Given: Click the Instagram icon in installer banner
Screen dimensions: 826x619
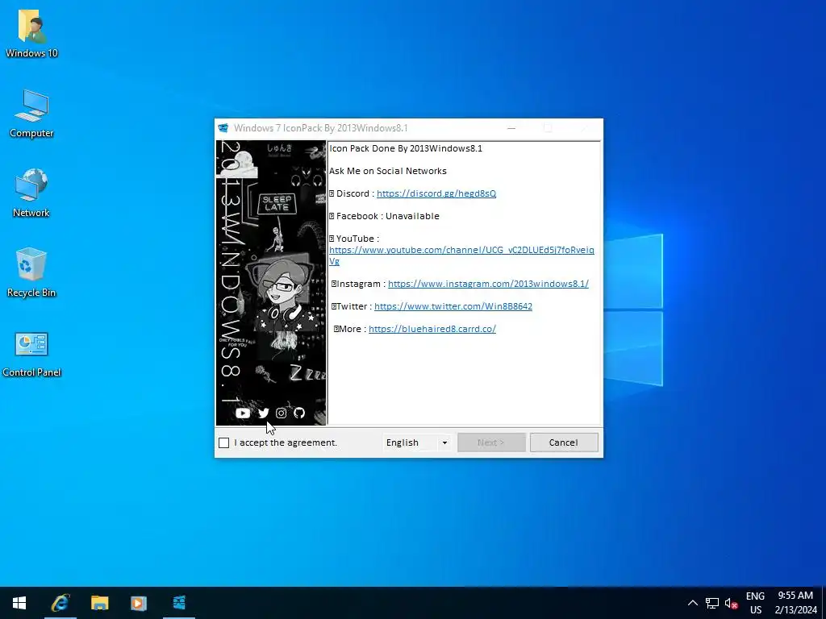Looking at the screenshot, I should [282, 413].
